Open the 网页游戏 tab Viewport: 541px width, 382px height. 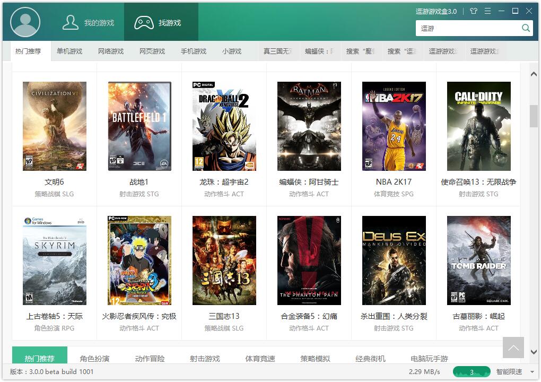152,51
